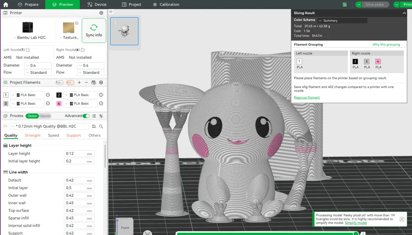Switch to the Calibration tab
The image size is (412, 235).
166,5
